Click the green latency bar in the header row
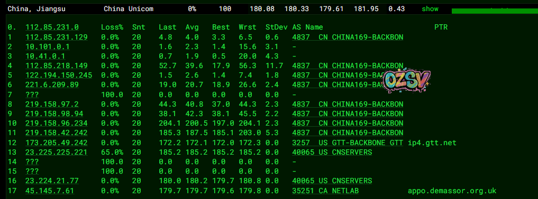Image resolution: width=538 pixels, height=199 pixels. click(x=495, y=11)
